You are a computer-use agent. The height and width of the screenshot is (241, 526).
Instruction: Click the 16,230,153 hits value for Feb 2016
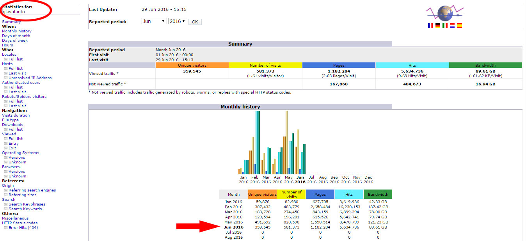(349, 207)
